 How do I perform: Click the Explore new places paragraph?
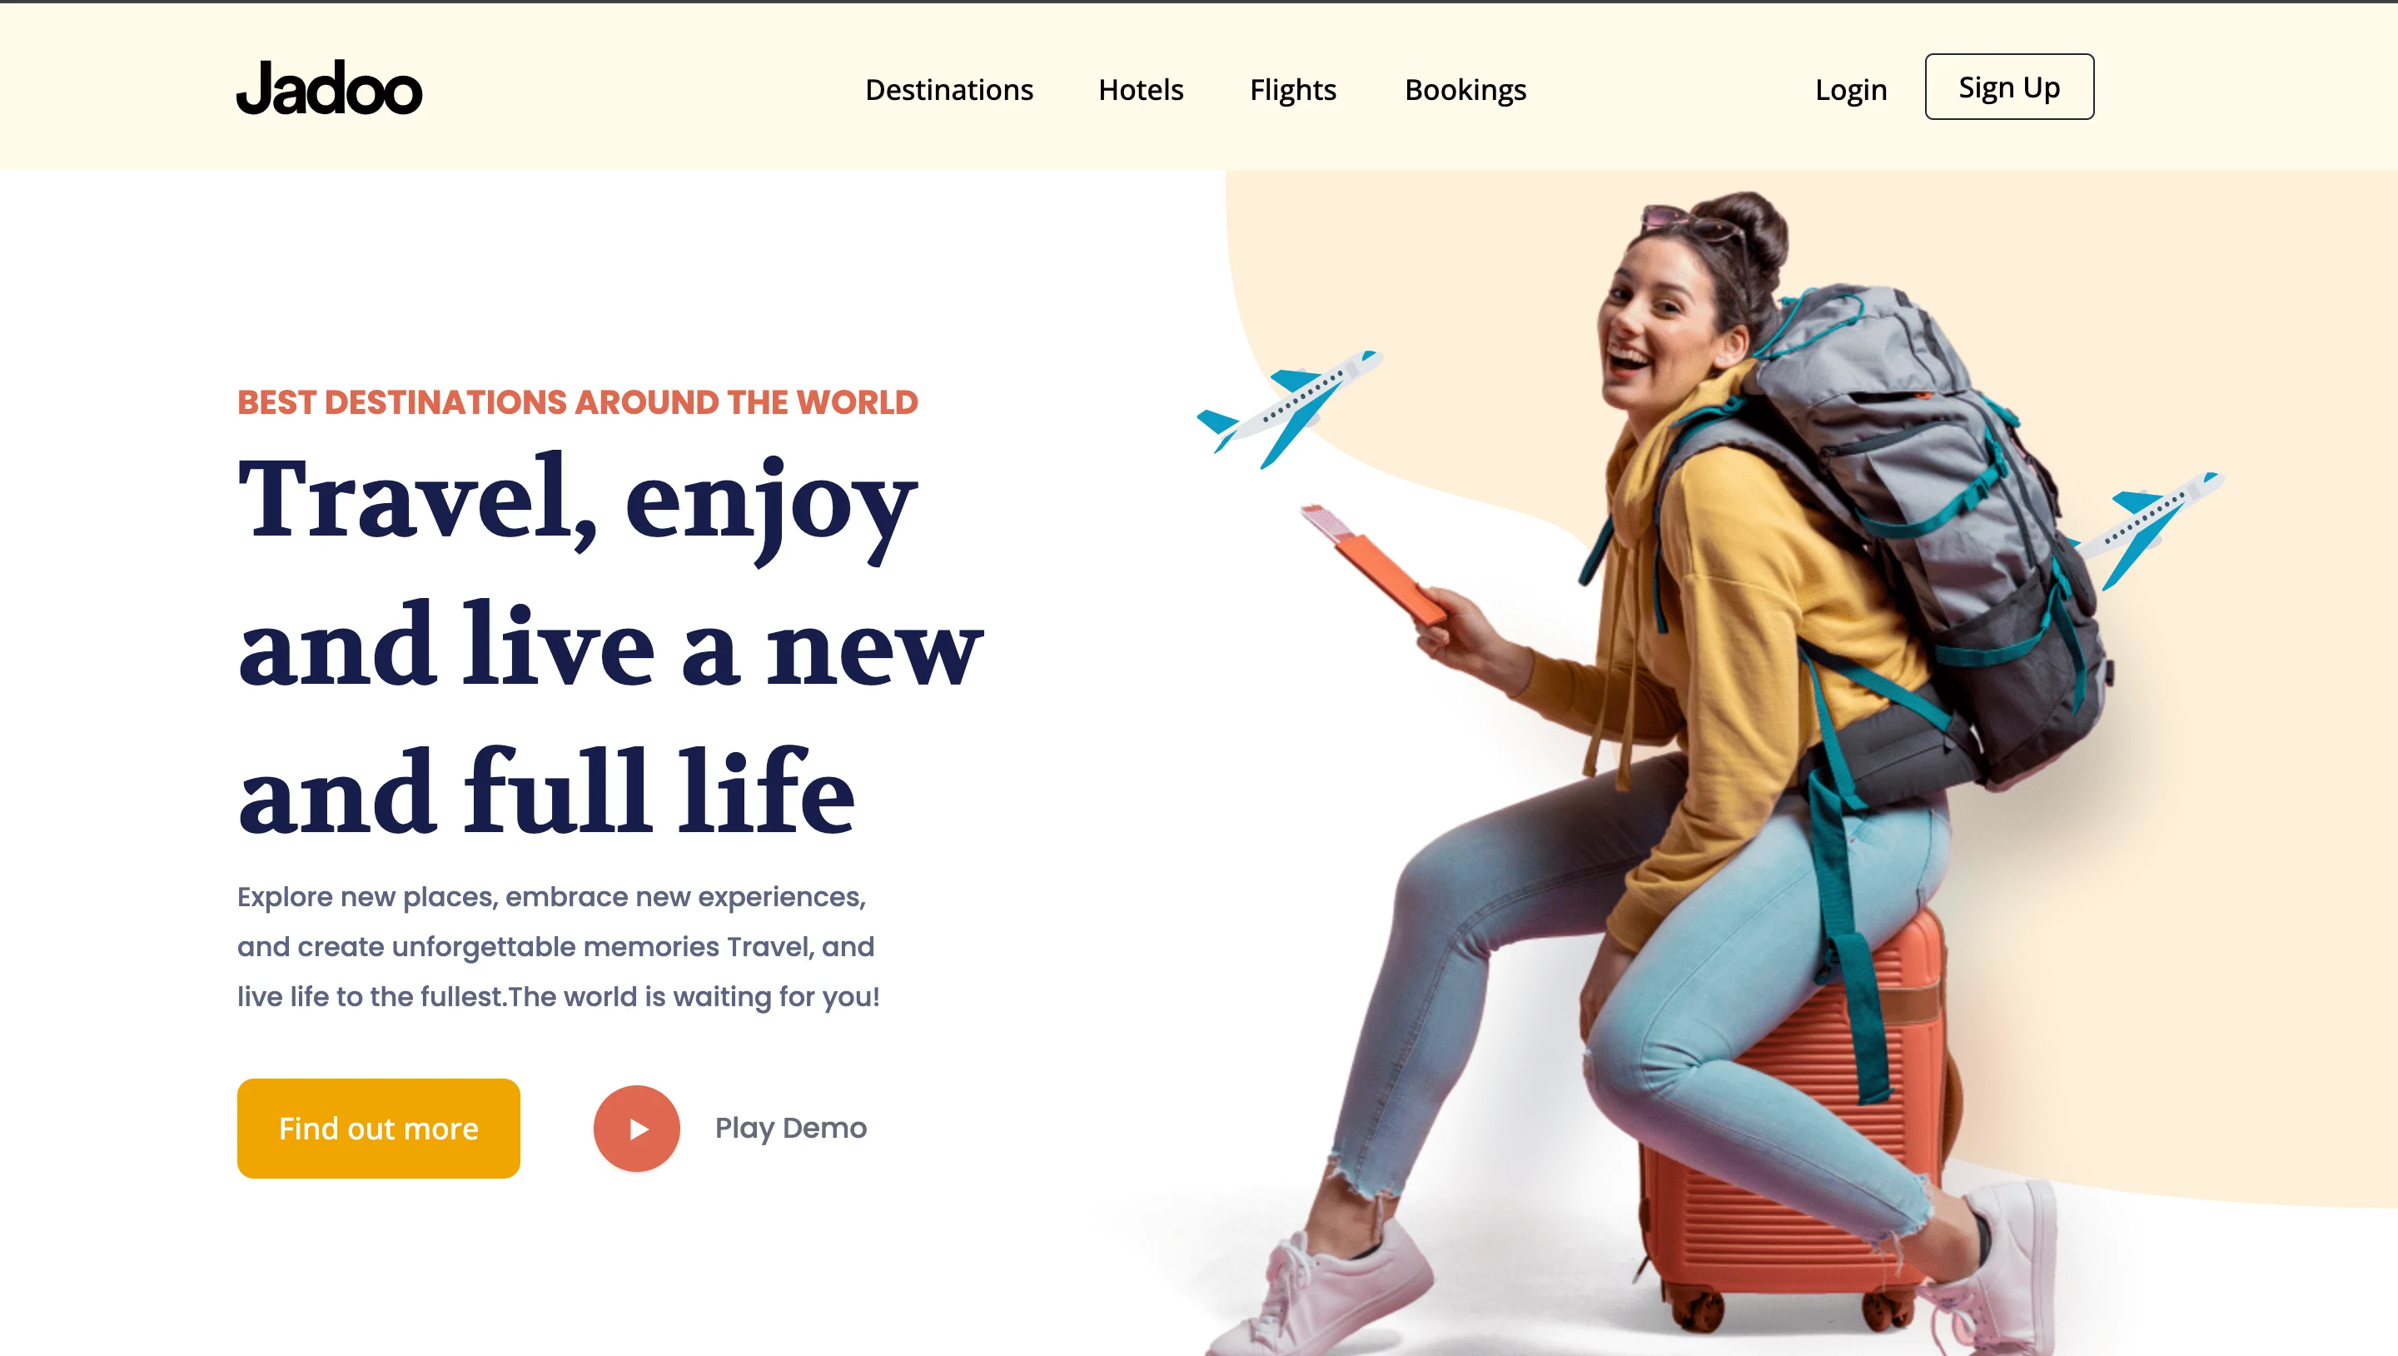tap(558, 946)
